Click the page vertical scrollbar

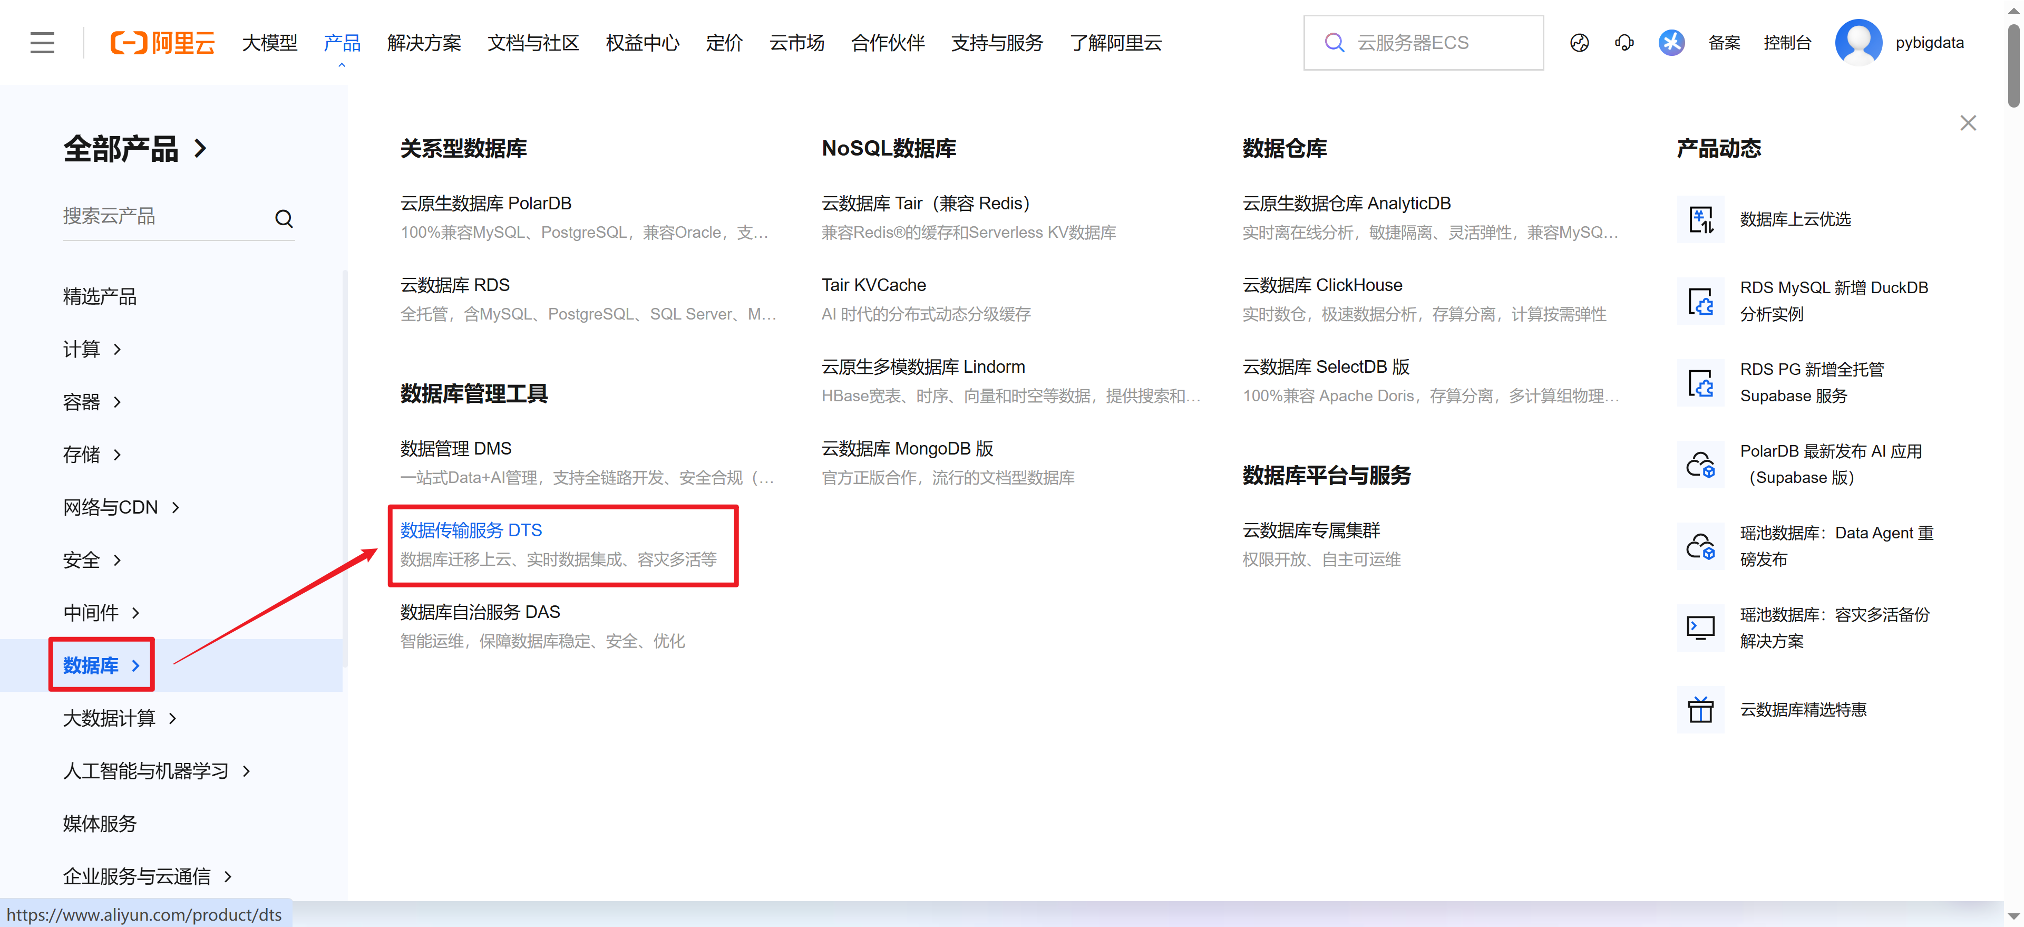pos(2014,66)
